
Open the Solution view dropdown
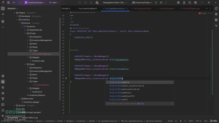point(13,9)
